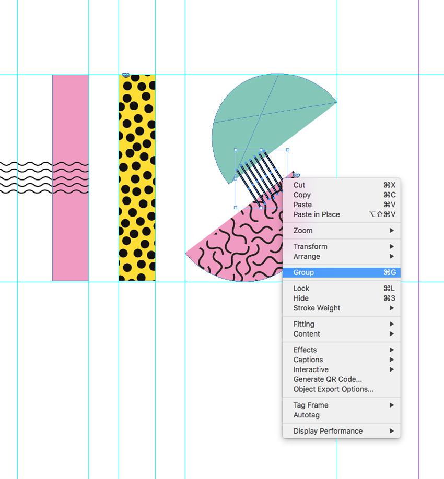Click bottom-left handle of striped selection
The height and width of the screenshot is (479, 444).
[236, 208]
